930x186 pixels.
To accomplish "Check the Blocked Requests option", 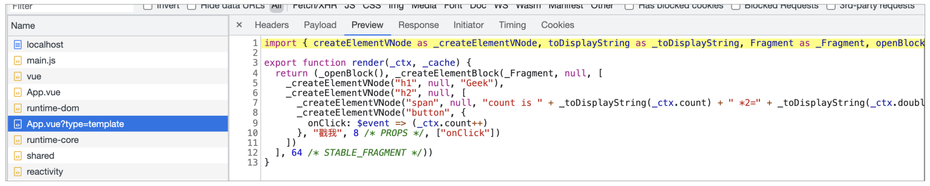I will (x=736, y=6).
